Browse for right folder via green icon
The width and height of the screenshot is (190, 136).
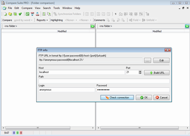[x=187, y=26]
